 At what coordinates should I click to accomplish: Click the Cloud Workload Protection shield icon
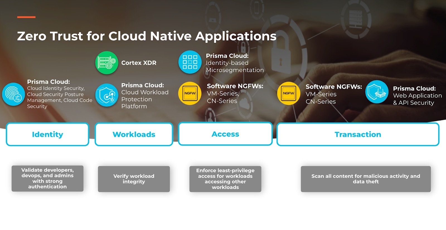click(x=107, y=95)
